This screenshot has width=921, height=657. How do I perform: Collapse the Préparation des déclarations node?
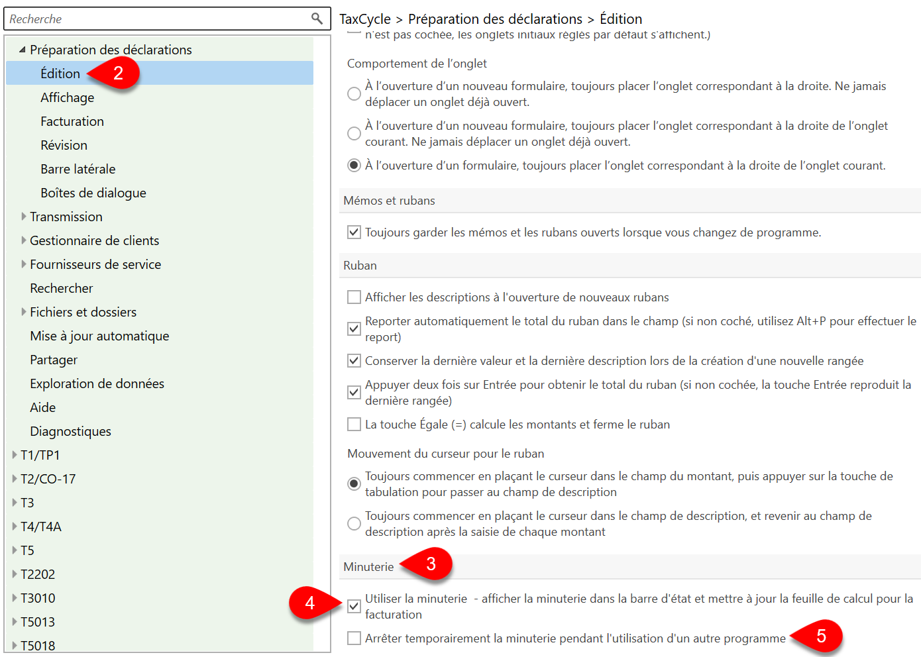(23, 50)
